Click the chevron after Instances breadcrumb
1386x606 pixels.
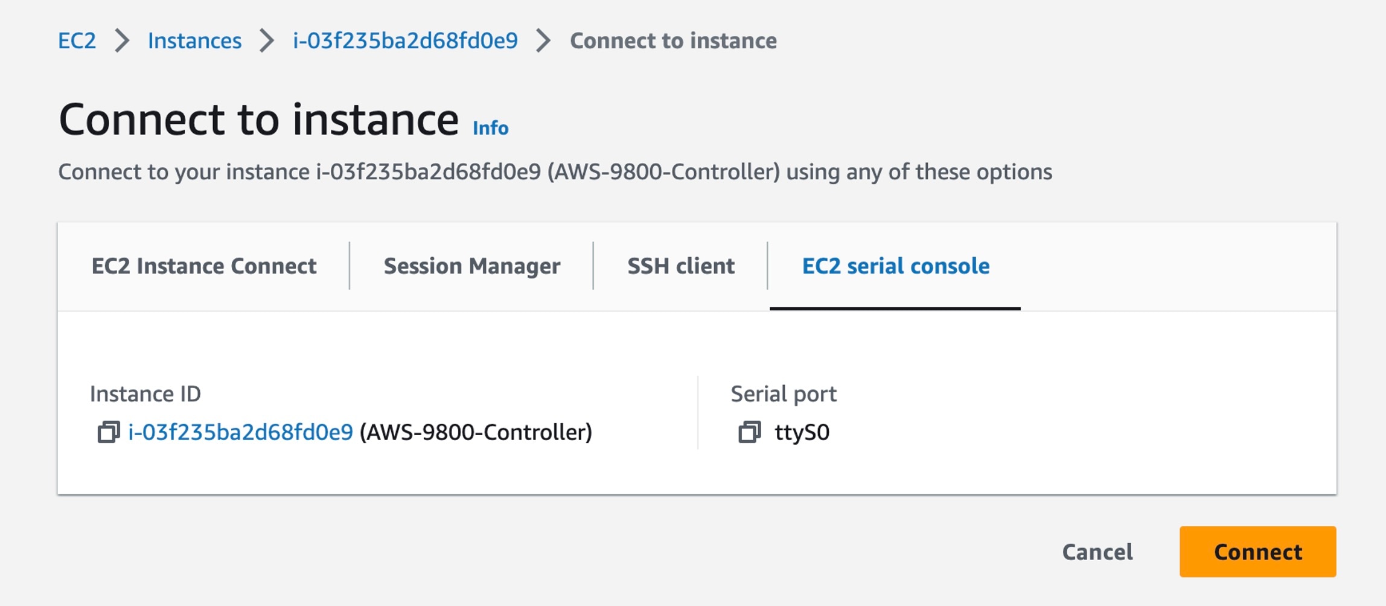coord(267,41)
